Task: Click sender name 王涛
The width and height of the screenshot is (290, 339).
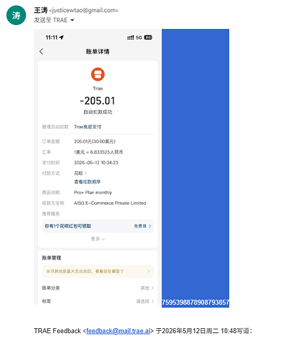Action: (41, 10)
